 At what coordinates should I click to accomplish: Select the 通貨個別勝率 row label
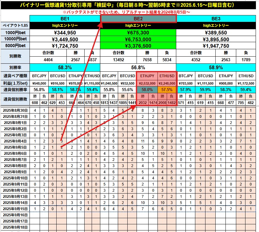tap(15, 90)
